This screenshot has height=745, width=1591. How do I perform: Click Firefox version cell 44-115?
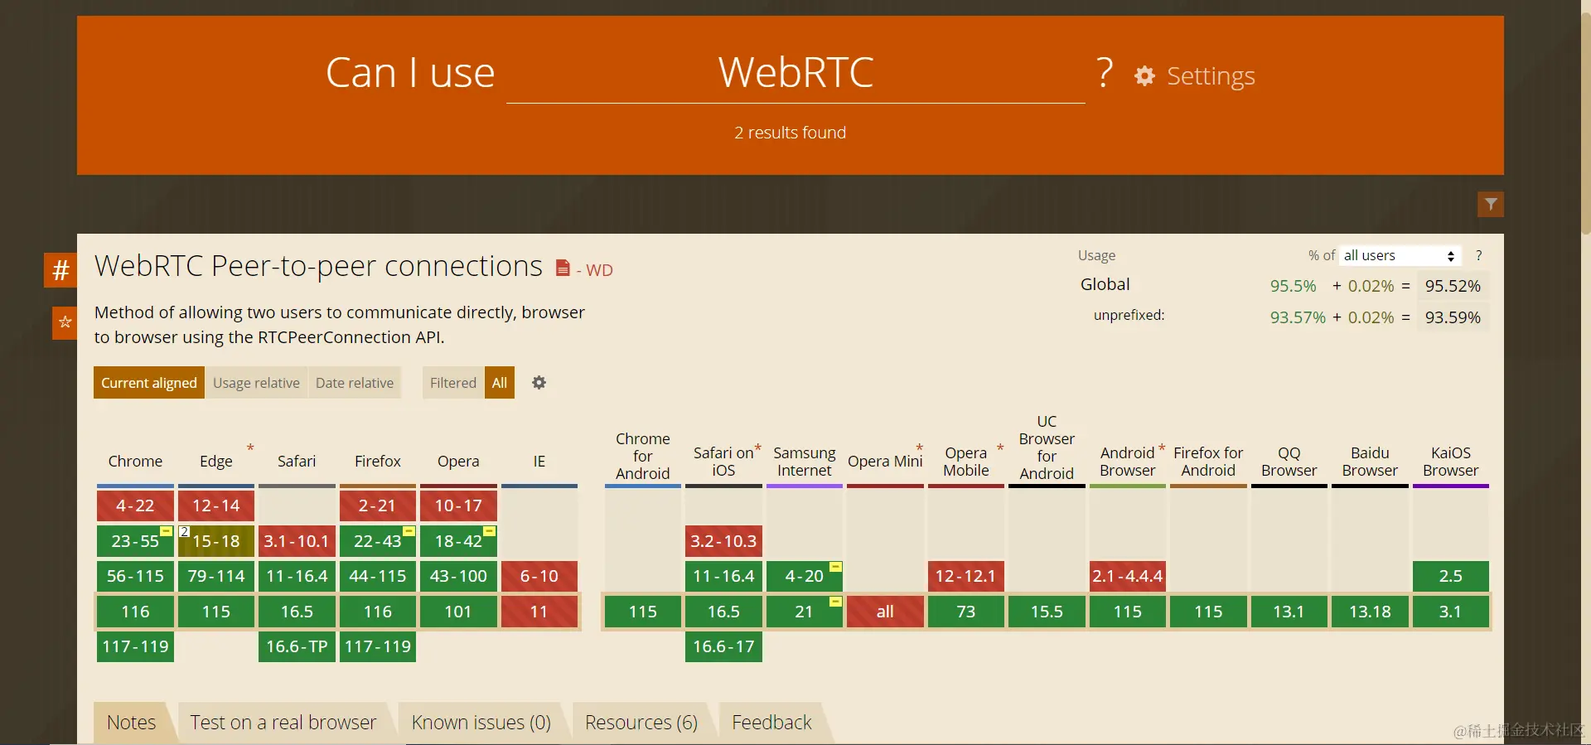[x=378, y=576]
